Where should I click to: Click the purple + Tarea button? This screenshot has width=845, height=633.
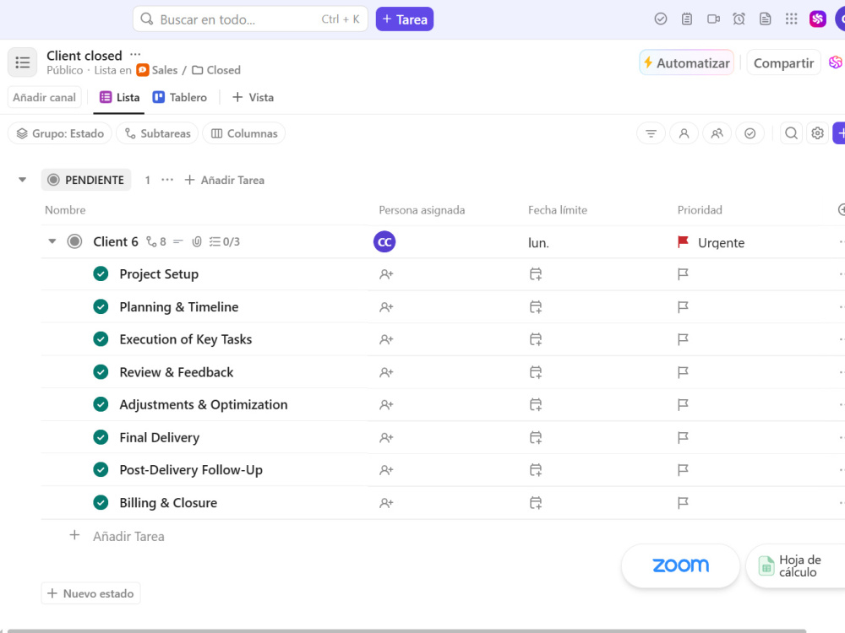405,19
